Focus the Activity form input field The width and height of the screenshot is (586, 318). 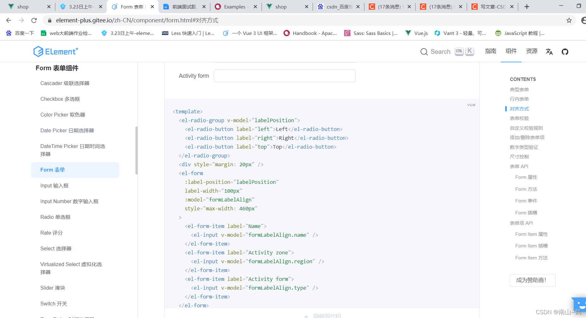[x=284, y=76]
